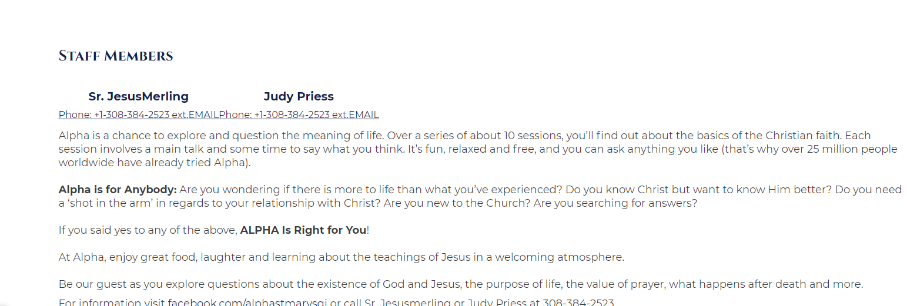Image resolution: width=907 pixels, height=306 pixels.
Task: Click the bold "ALPHA Is Right for You" text
Action: click(303, 230)
